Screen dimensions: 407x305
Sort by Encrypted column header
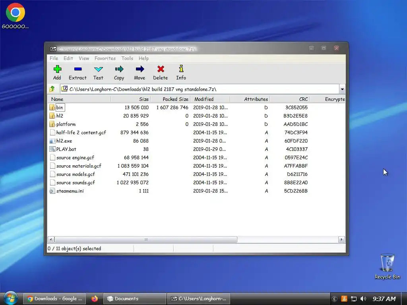(x=328, y=99)
